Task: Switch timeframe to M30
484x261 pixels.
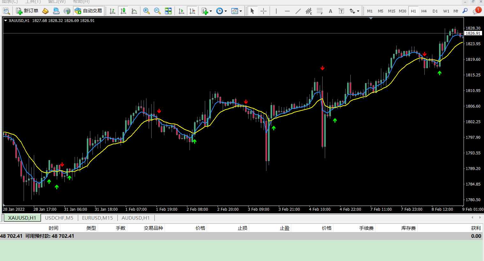Action: click(402, 11)
